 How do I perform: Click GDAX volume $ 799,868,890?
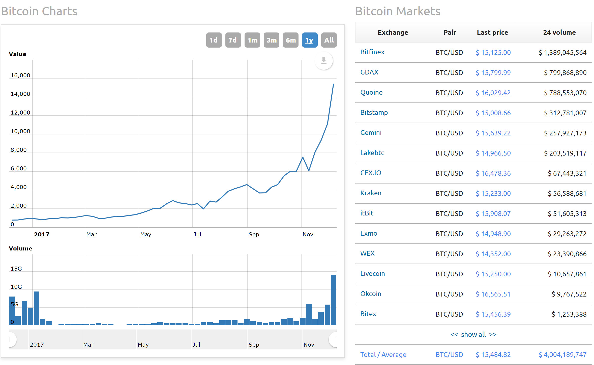click(x=565, y=72)
